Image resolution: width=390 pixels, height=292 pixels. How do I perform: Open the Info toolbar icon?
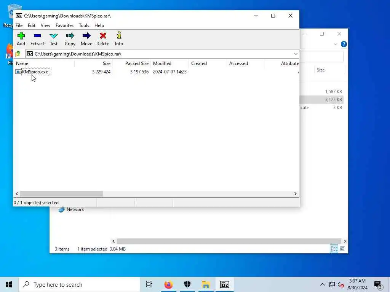119,39
